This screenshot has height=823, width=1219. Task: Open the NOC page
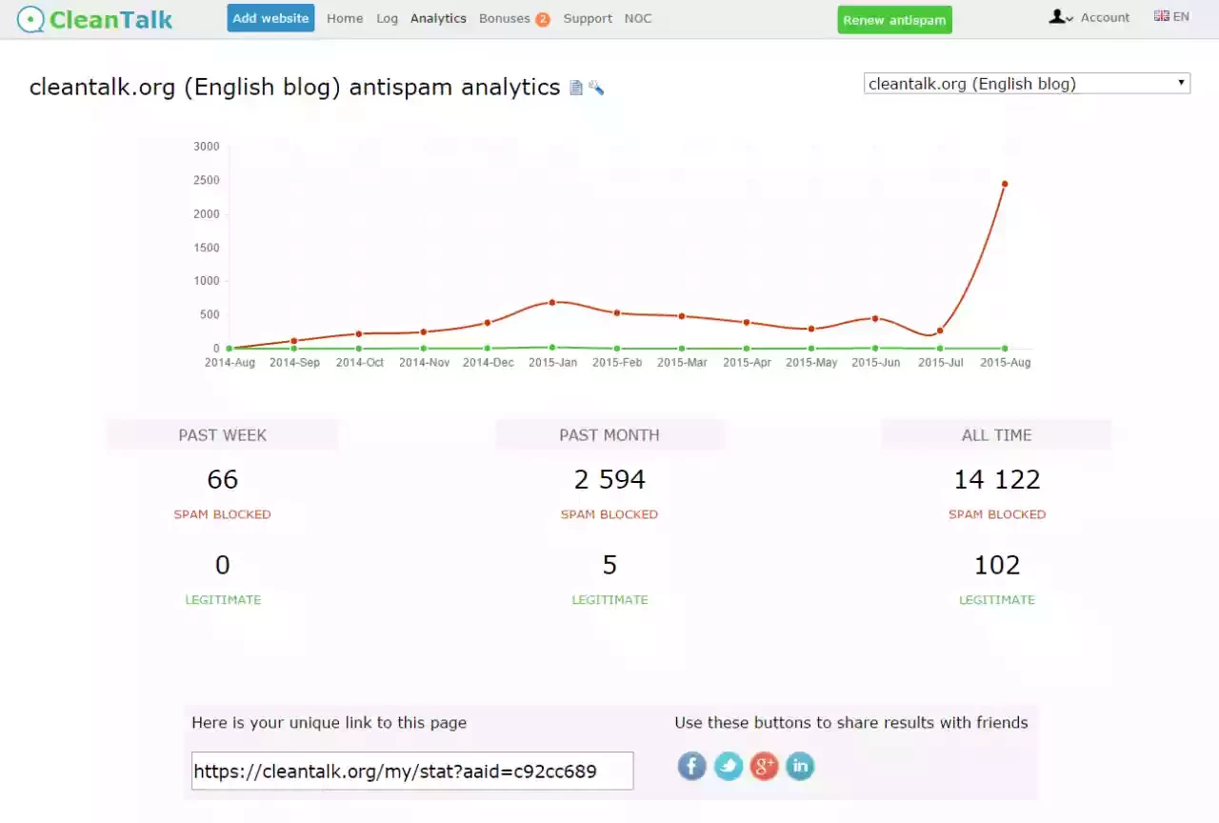(x=638, y=18)
